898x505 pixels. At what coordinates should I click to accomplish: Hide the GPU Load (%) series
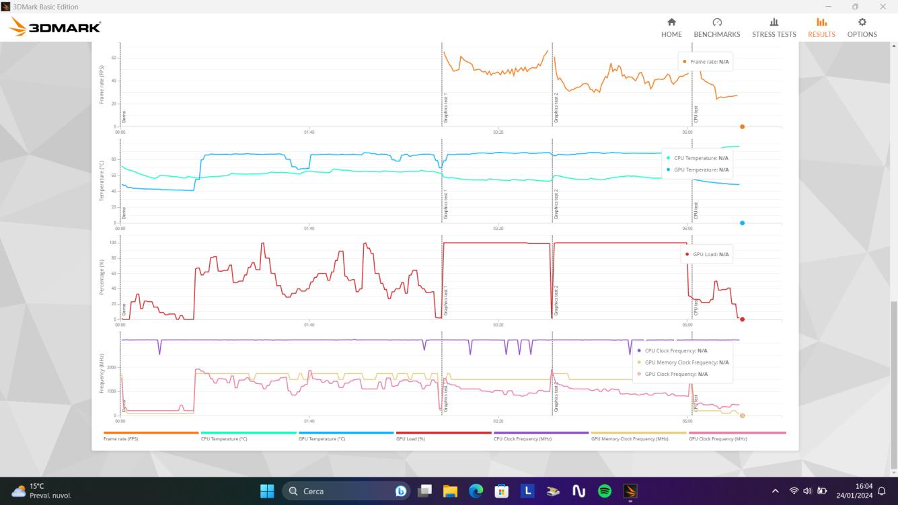click(443, 436)
